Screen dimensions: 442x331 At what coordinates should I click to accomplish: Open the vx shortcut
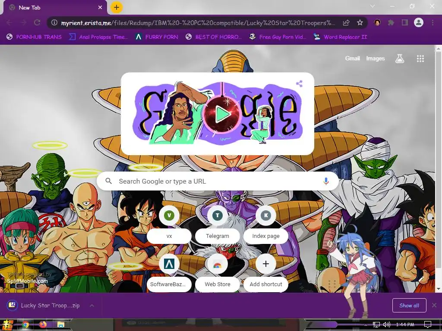pyautogui.click(x=169, y=224)
